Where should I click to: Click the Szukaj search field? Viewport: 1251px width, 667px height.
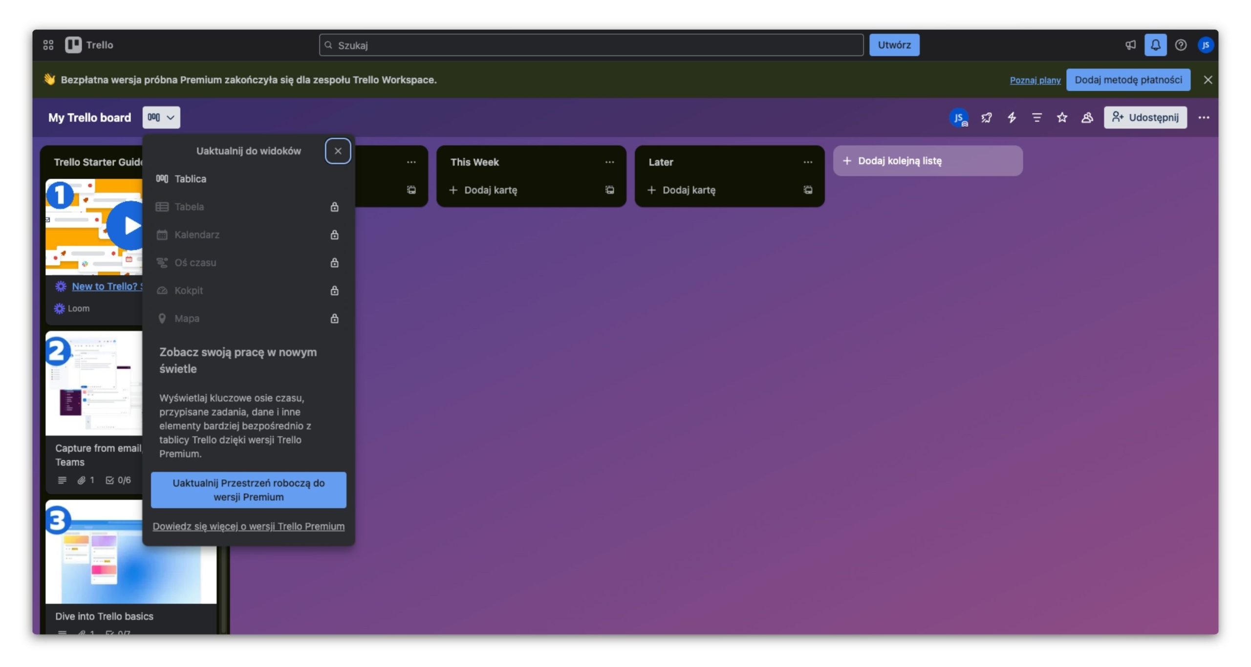(x=591, y=45)
